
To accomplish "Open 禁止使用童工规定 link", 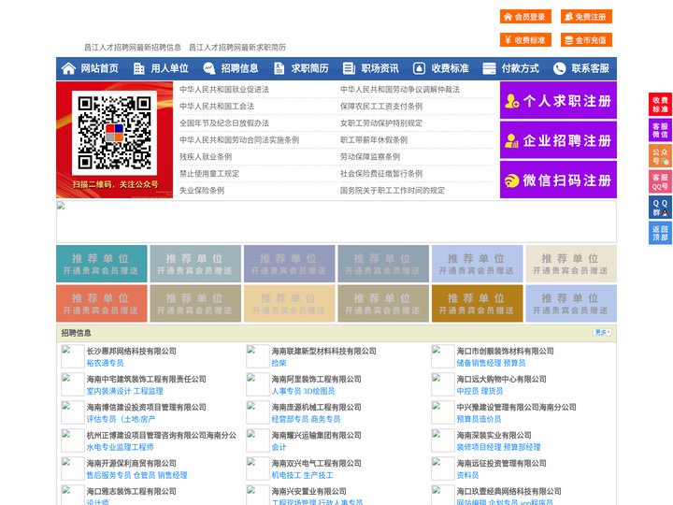I will point(209,174).
